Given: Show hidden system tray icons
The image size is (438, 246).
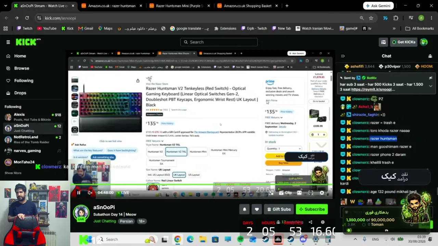Looking at the screenshot, I should click(x=355, y=240).
